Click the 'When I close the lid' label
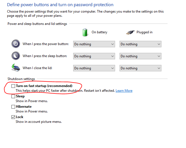 (37, 68)
